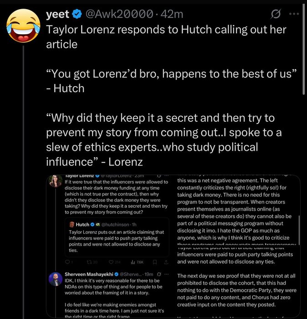Bookmark Taylor Lorenz's tweet
Screen dimensions: 307x319
coord(154,262)
